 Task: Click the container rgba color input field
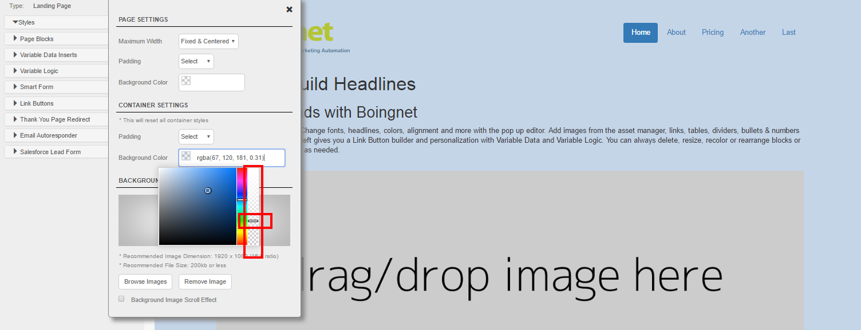tap(232, 158)
